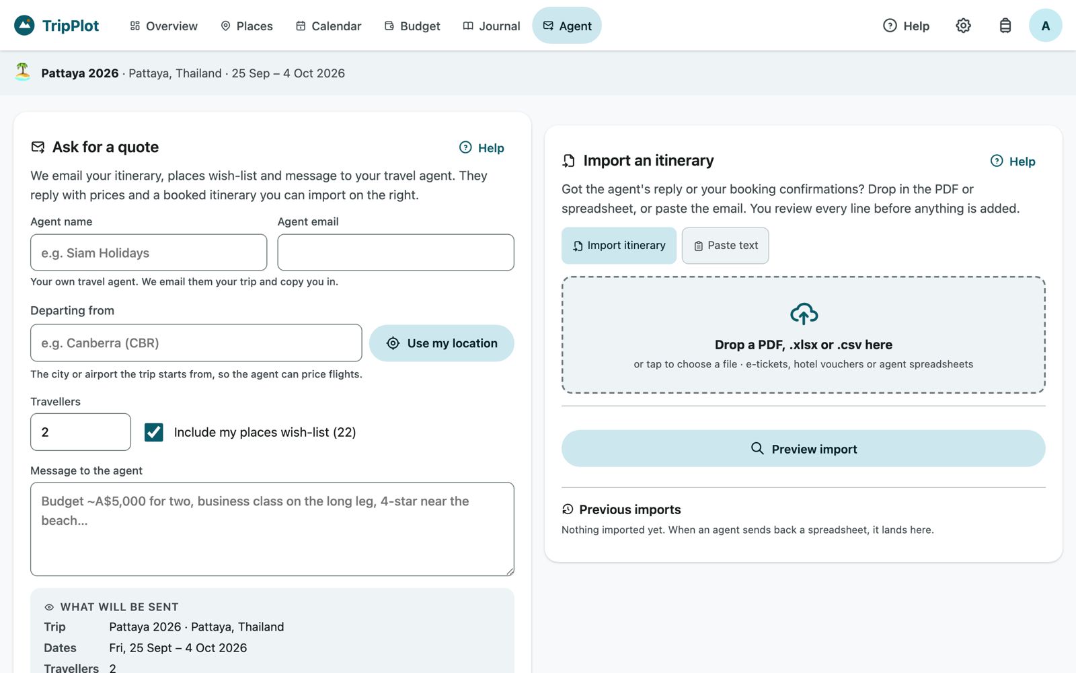The width and height of the screenshot is (1076, 673).
Task: Select the Agent tab
Action: [x=567, y=26]
